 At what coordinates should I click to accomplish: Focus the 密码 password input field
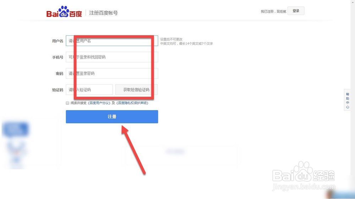coord(112,73)
